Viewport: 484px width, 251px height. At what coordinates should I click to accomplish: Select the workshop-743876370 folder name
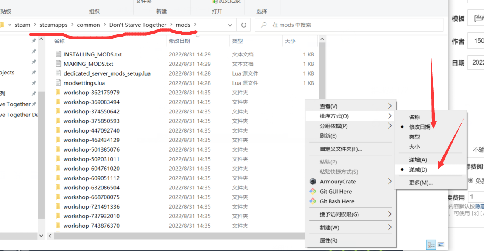pyautogui.click(x=91, y=226)
